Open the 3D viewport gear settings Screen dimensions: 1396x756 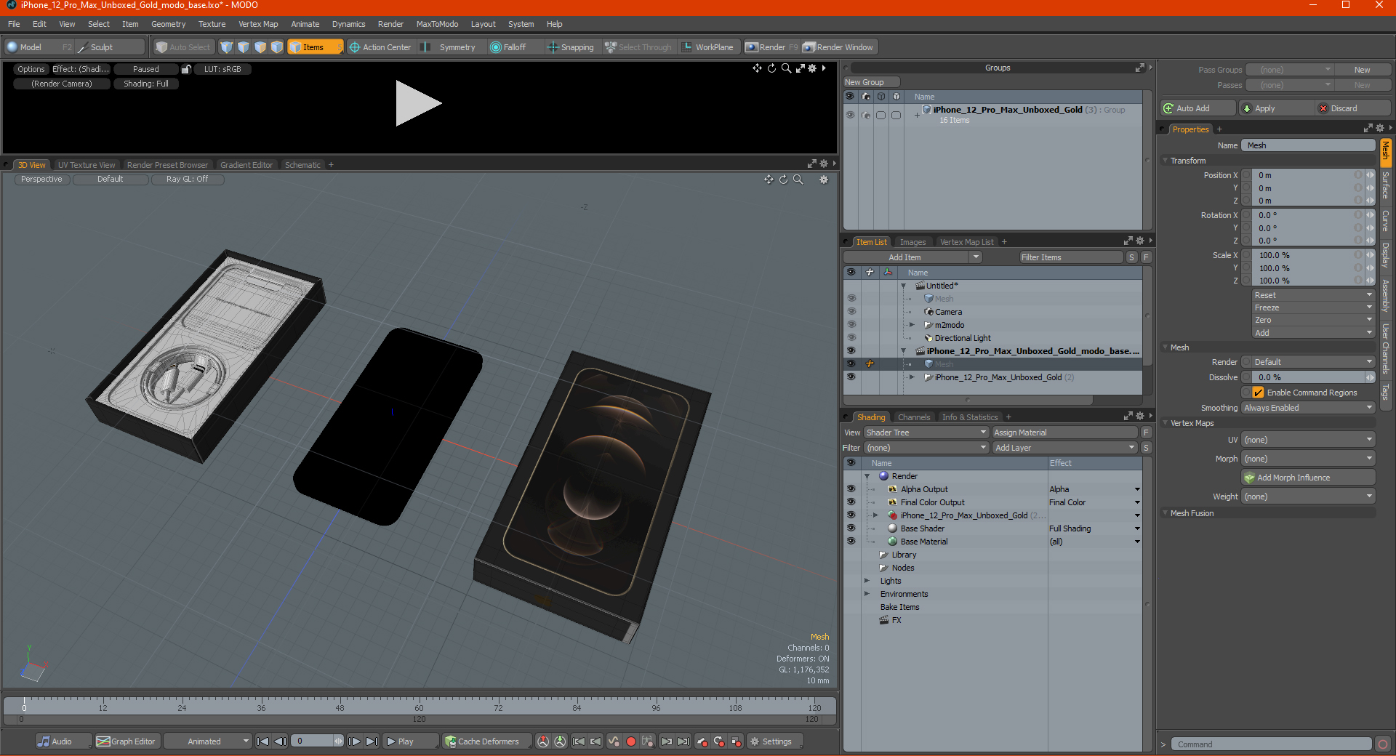824,180
